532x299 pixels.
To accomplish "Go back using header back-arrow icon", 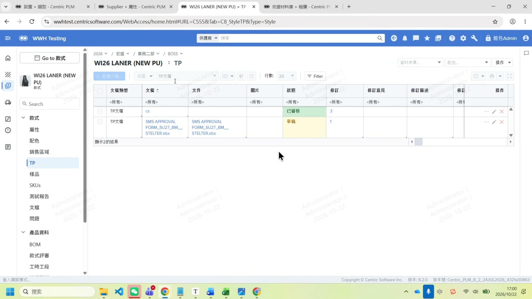I will point(394,38).
